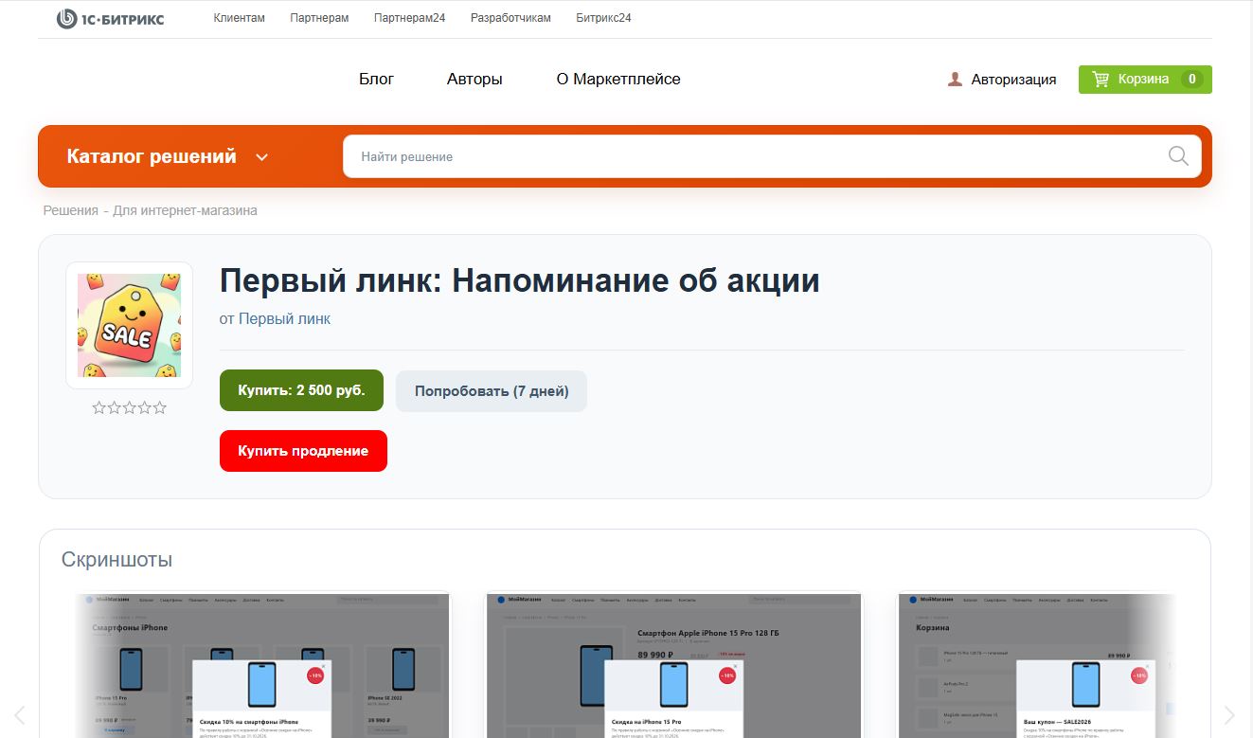This screenshot has height=738, width=1253.
Task: Open the О Маркетплейсе page
Action: coord(618,80)
